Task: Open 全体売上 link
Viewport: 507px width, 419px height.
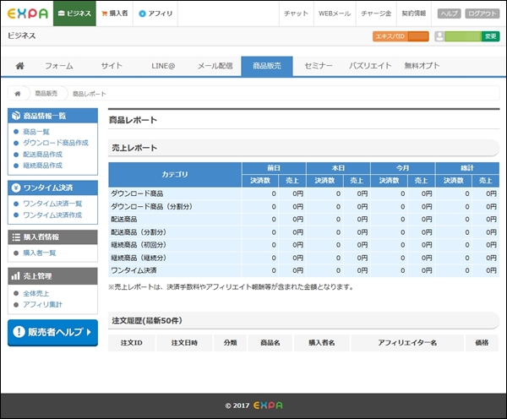Action: click(36, 294)
